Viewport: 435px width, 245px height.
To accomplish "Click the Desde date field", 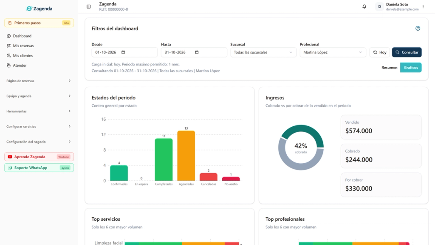I will 124,52.
